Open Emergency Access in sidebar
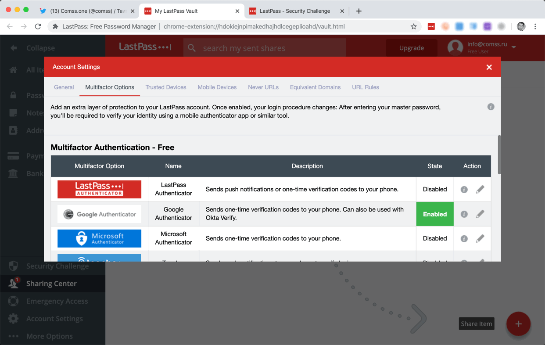Viewport: 545px width, 345px height. pyautogui.click(x=53, y=301)
